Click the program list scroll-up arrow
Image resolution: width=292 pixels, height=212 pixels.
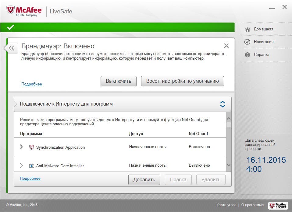click(229, 118)
